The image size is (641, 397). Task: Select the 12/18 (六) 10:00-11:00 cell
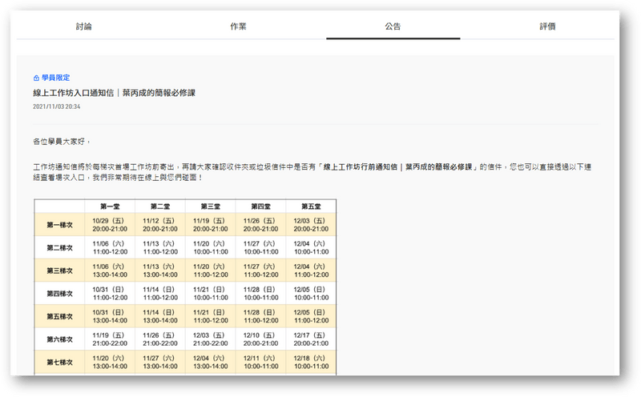coord(311,362)
